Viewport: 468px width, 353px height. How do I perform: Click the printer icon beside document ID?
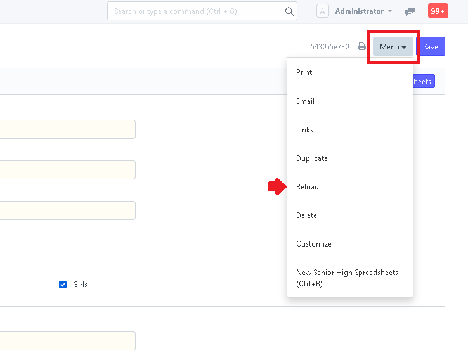tap(361, 46)
